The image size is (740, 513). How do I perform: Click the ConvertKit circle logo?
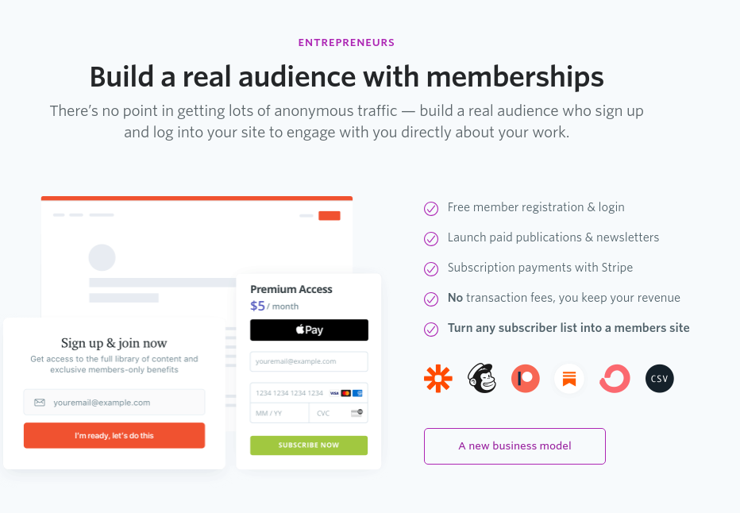615,379
